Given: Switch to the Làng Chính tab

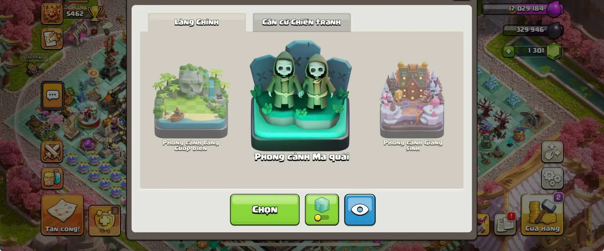Looking at the screenshot, I should (197, 22).
